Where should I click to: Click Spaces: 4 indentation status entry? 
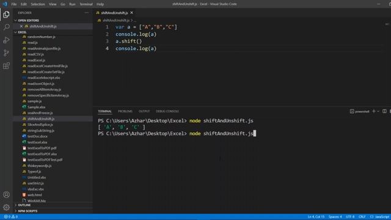tap(335, 217)
